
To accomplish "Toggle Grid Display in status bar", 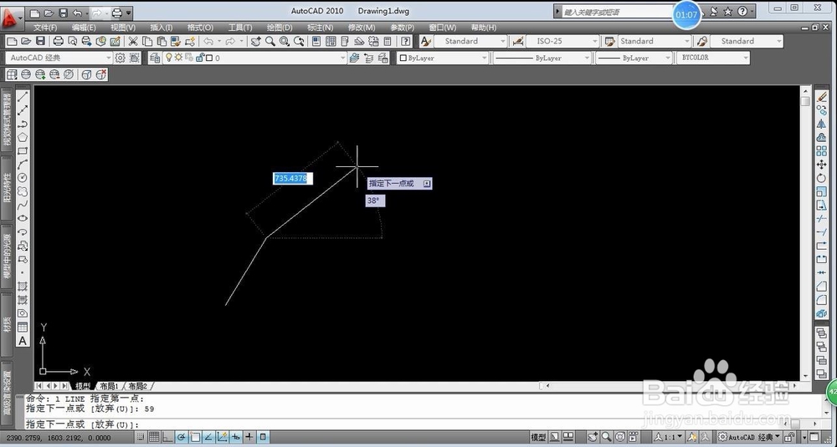I will [x=152, y=438].
